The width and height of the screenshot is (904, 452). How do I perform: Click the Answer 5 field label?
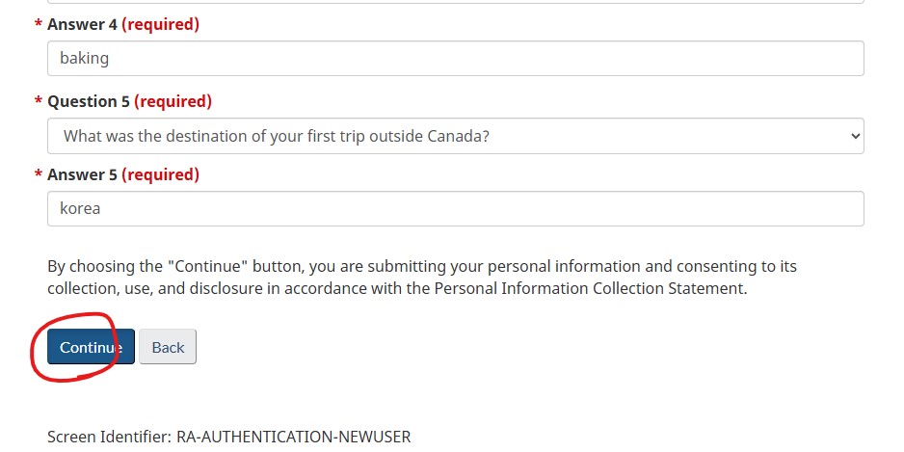[x=82, y=174]
